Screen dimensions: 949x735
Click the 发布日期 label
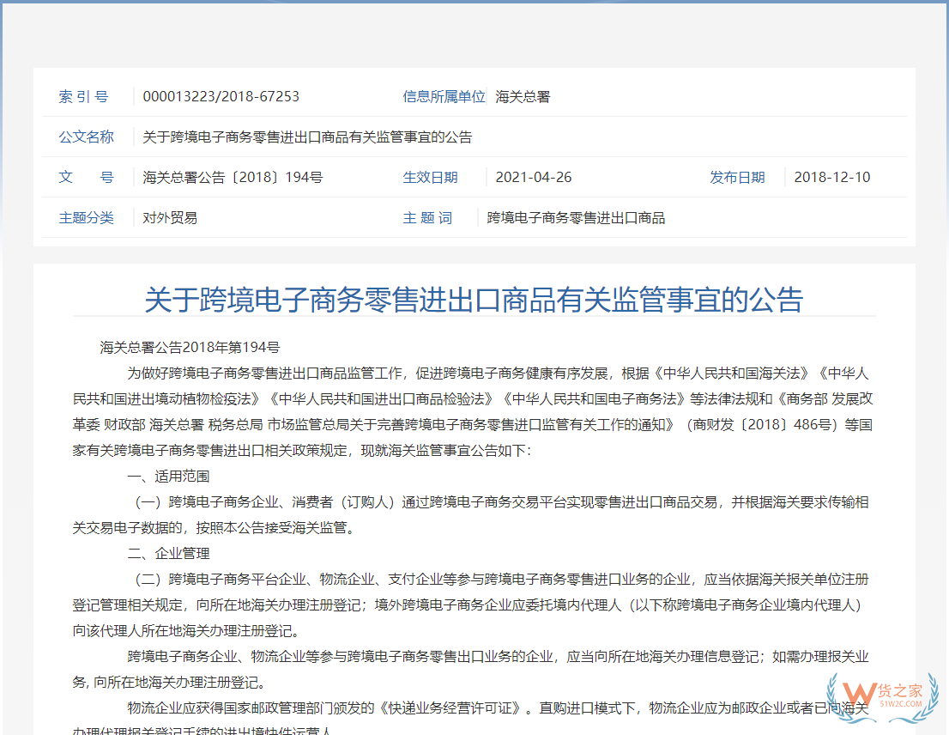click(737, 177)
